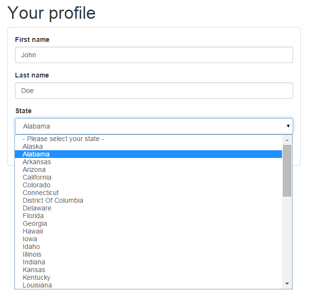Screen dimensions: 309x300
Task: Choose the 'Please select your state' placeholder option
Action: pyautogui.click(x=148, y=139)
